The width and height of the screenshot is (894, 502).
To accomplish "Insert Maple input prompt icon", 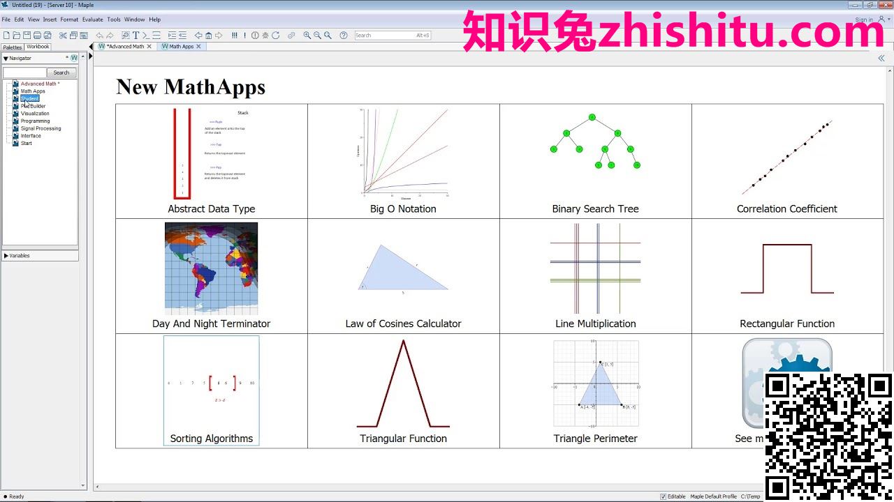I will point(146,35).
